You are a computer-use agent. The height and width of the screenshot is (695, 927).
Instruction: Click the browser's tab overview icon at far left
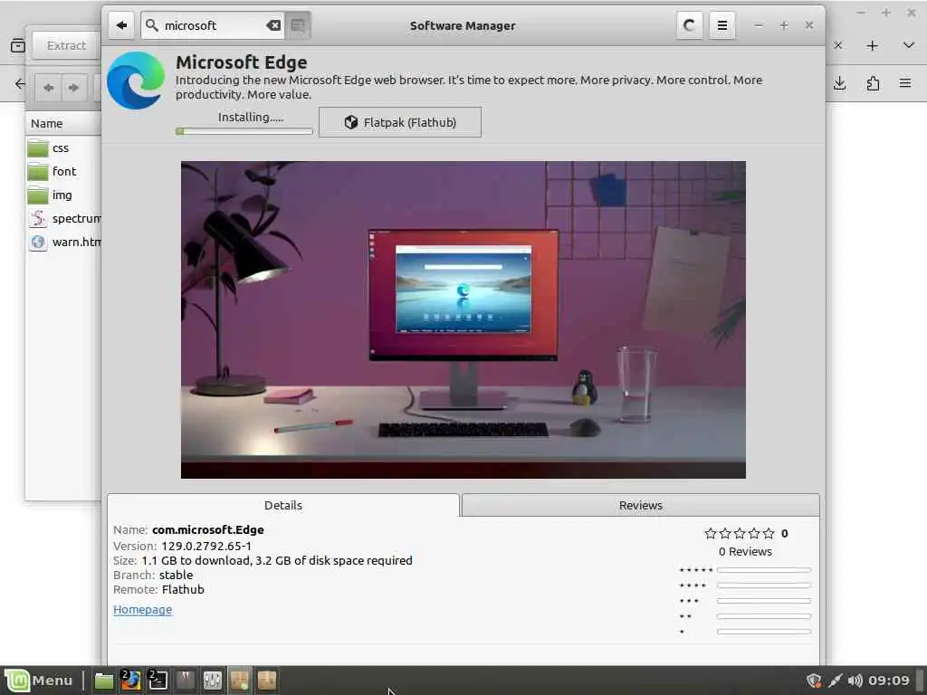coord(18,45)
